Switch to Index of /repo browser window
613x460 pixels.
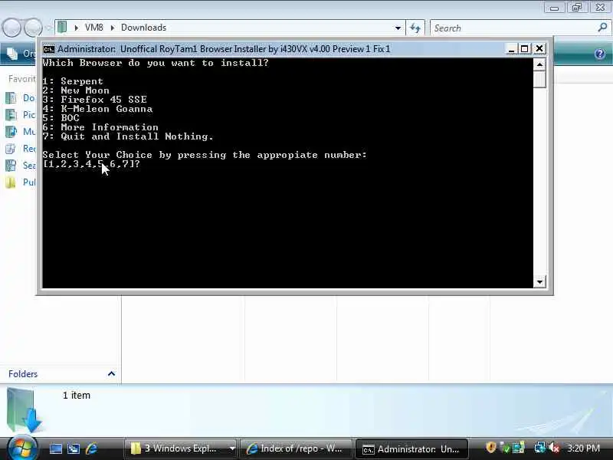pyautogui.click(x=296, y=449)
